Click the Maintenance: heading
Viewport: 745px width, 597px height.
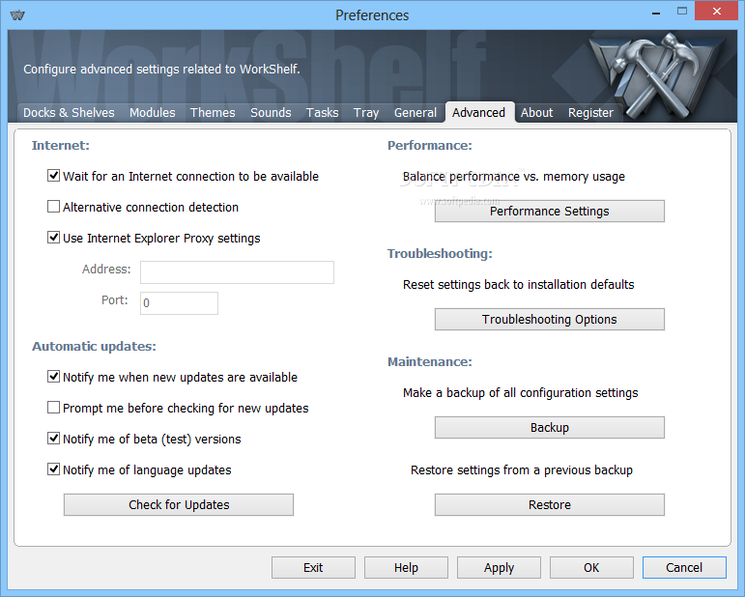[x=430, y=362]
